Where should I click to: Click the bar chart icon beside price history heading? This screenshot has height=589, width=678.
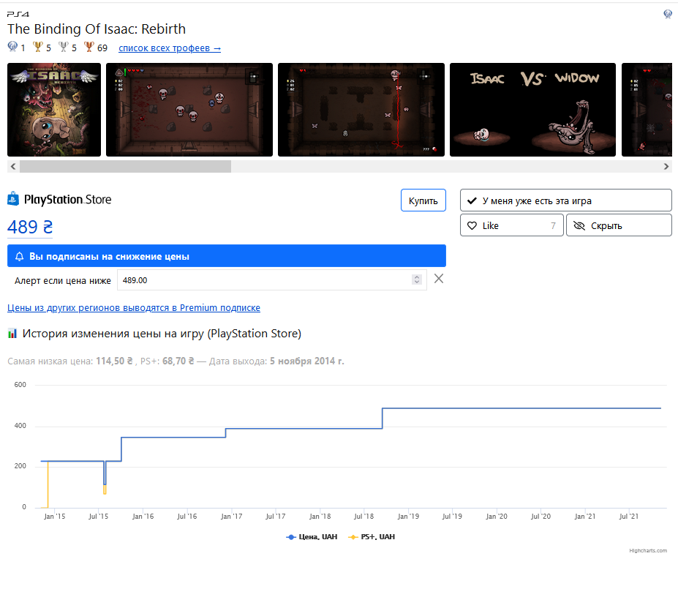point(12,334)
